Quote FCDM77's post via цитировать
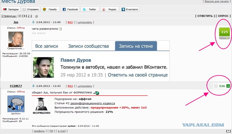Screen dimensions: 232x134 [x=85, y=86]
